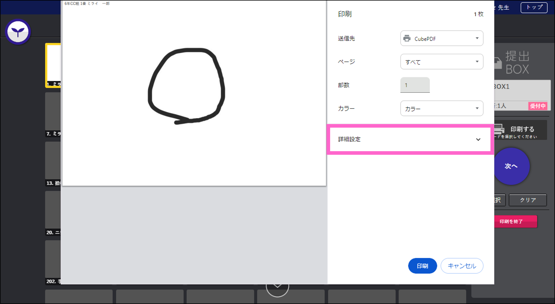Click the クリア button

pyautogui.click(x=527, y=200)
